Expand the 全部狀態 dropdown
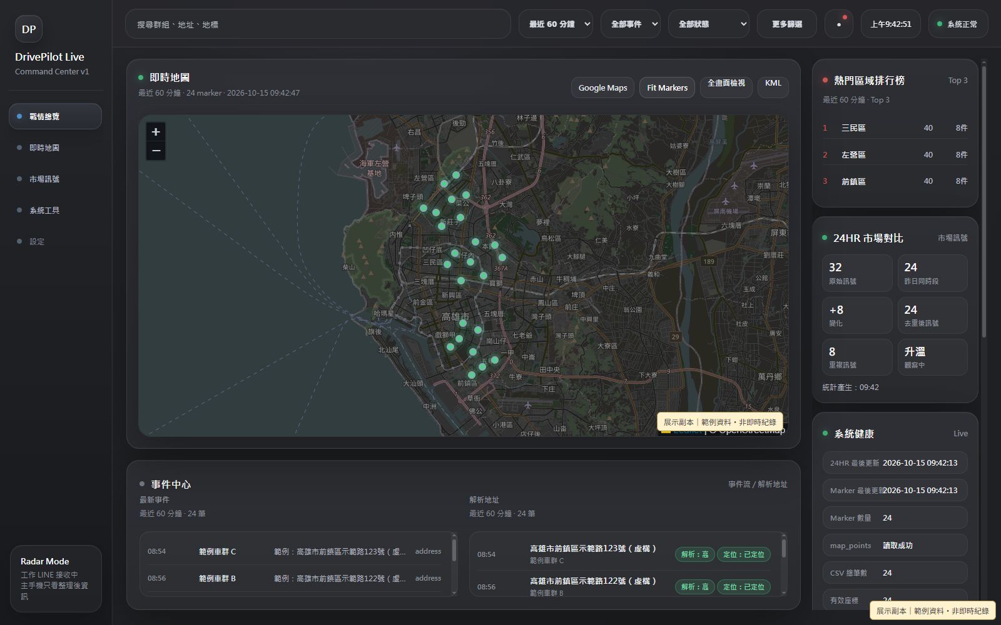Image resolution: width=1001 pixels, height=625 pixels. click(x=709, y=24)
